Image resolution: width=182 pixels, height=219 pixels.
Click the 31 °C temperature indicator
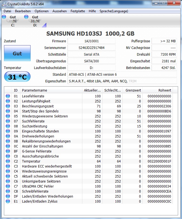click(x=17, y=77)
